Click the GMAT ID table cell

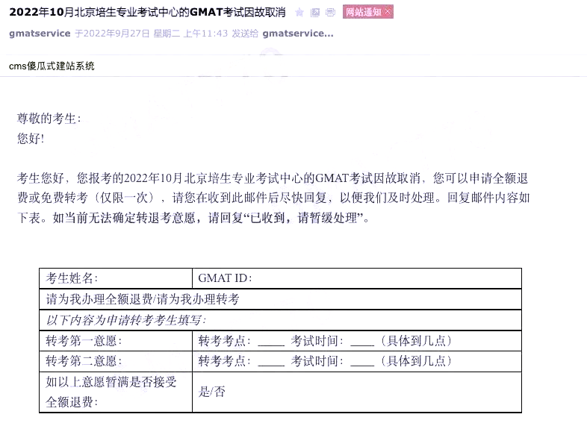[x=357, y=278]
